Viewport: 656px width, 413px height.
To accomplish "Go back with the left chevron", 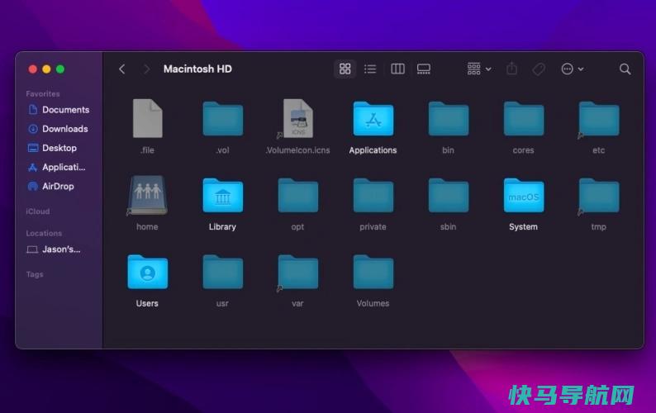I will 122,69.
